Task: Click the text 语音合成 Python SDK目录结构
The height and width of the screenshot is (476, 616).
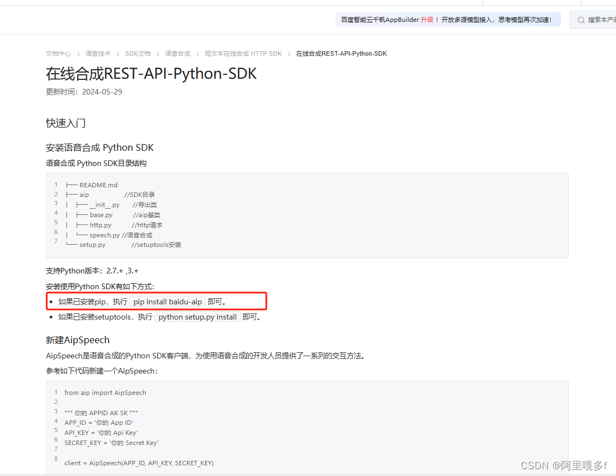Action: [96, 163]
